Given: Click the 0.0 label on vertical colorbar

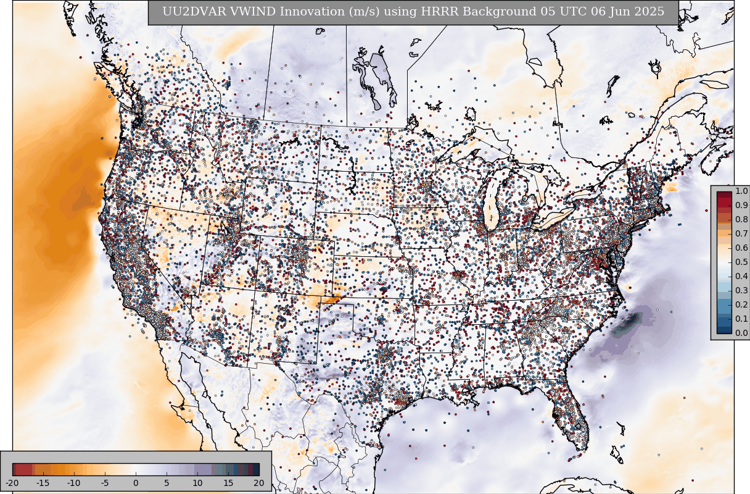Looking at the screenshot, I should (741, 333).
